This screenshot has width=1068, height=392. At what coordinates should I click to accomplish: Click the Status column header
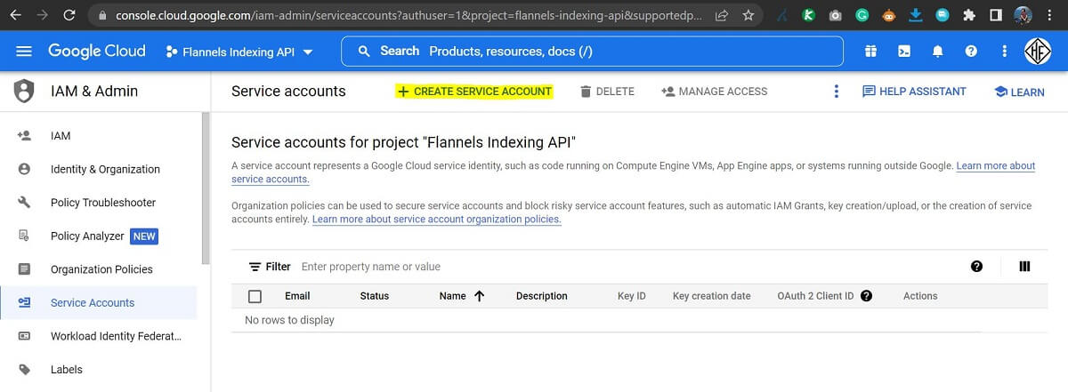pos(375,296)
